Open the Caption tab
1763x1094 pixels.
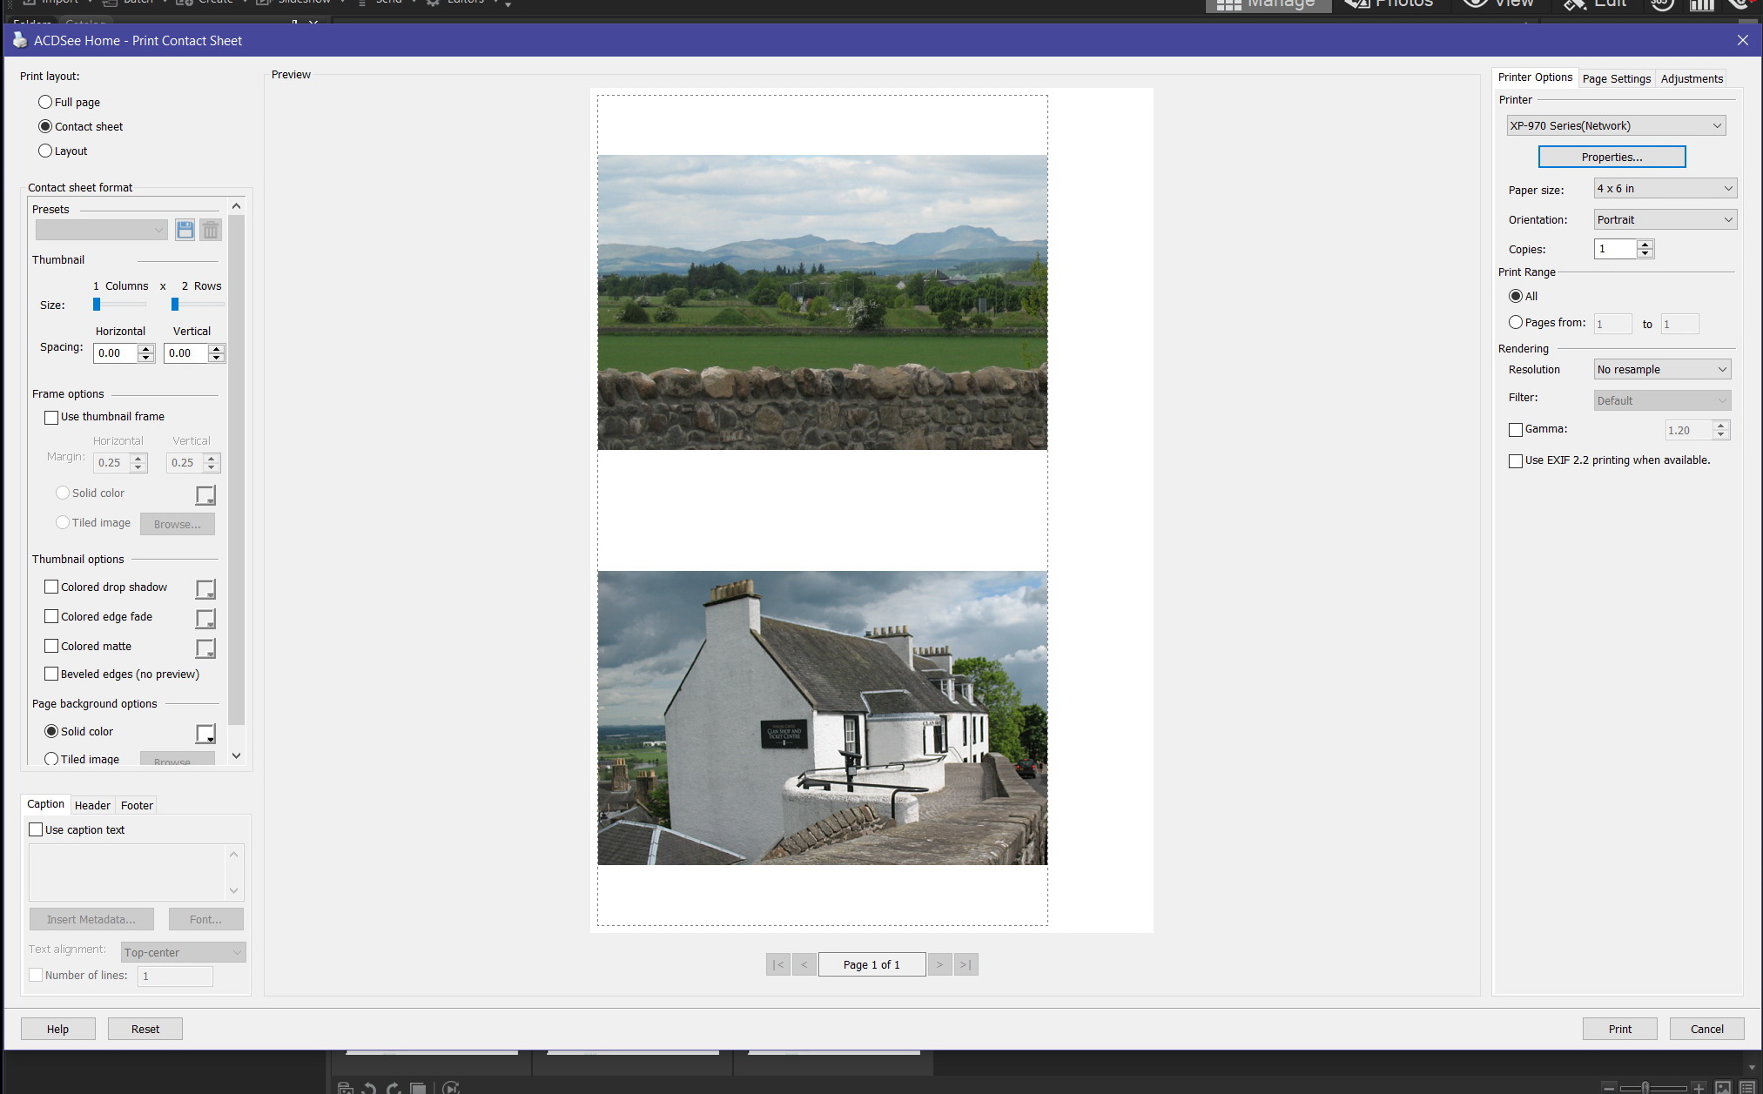click(45, 804)
